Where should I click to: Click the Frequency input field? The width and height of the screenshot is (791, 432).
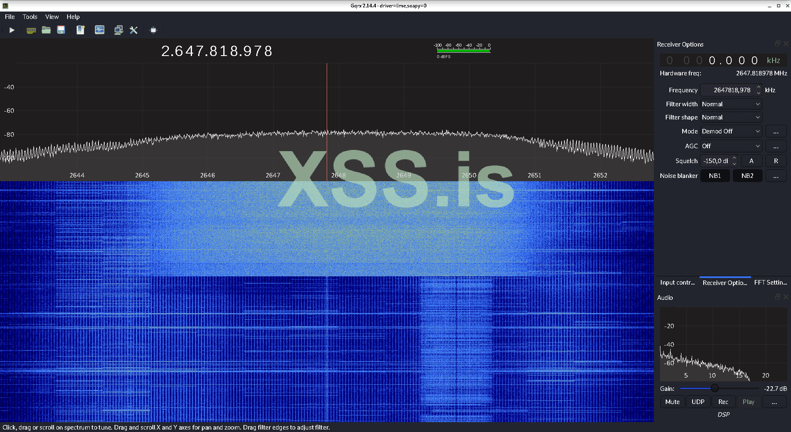730,90
